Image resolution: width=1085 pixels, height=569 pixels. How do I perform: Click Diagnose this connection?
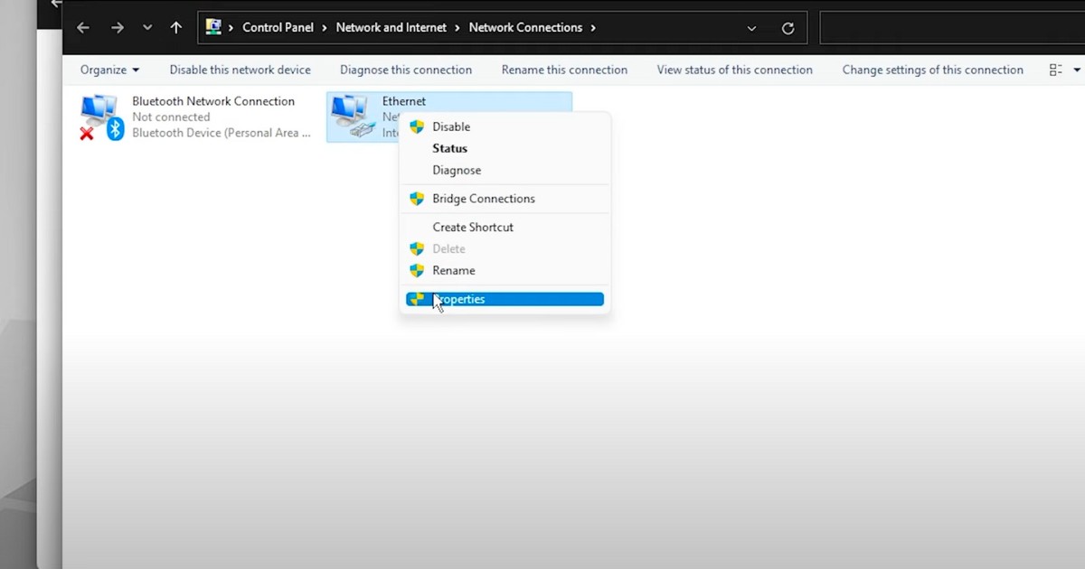pos(405,70)
